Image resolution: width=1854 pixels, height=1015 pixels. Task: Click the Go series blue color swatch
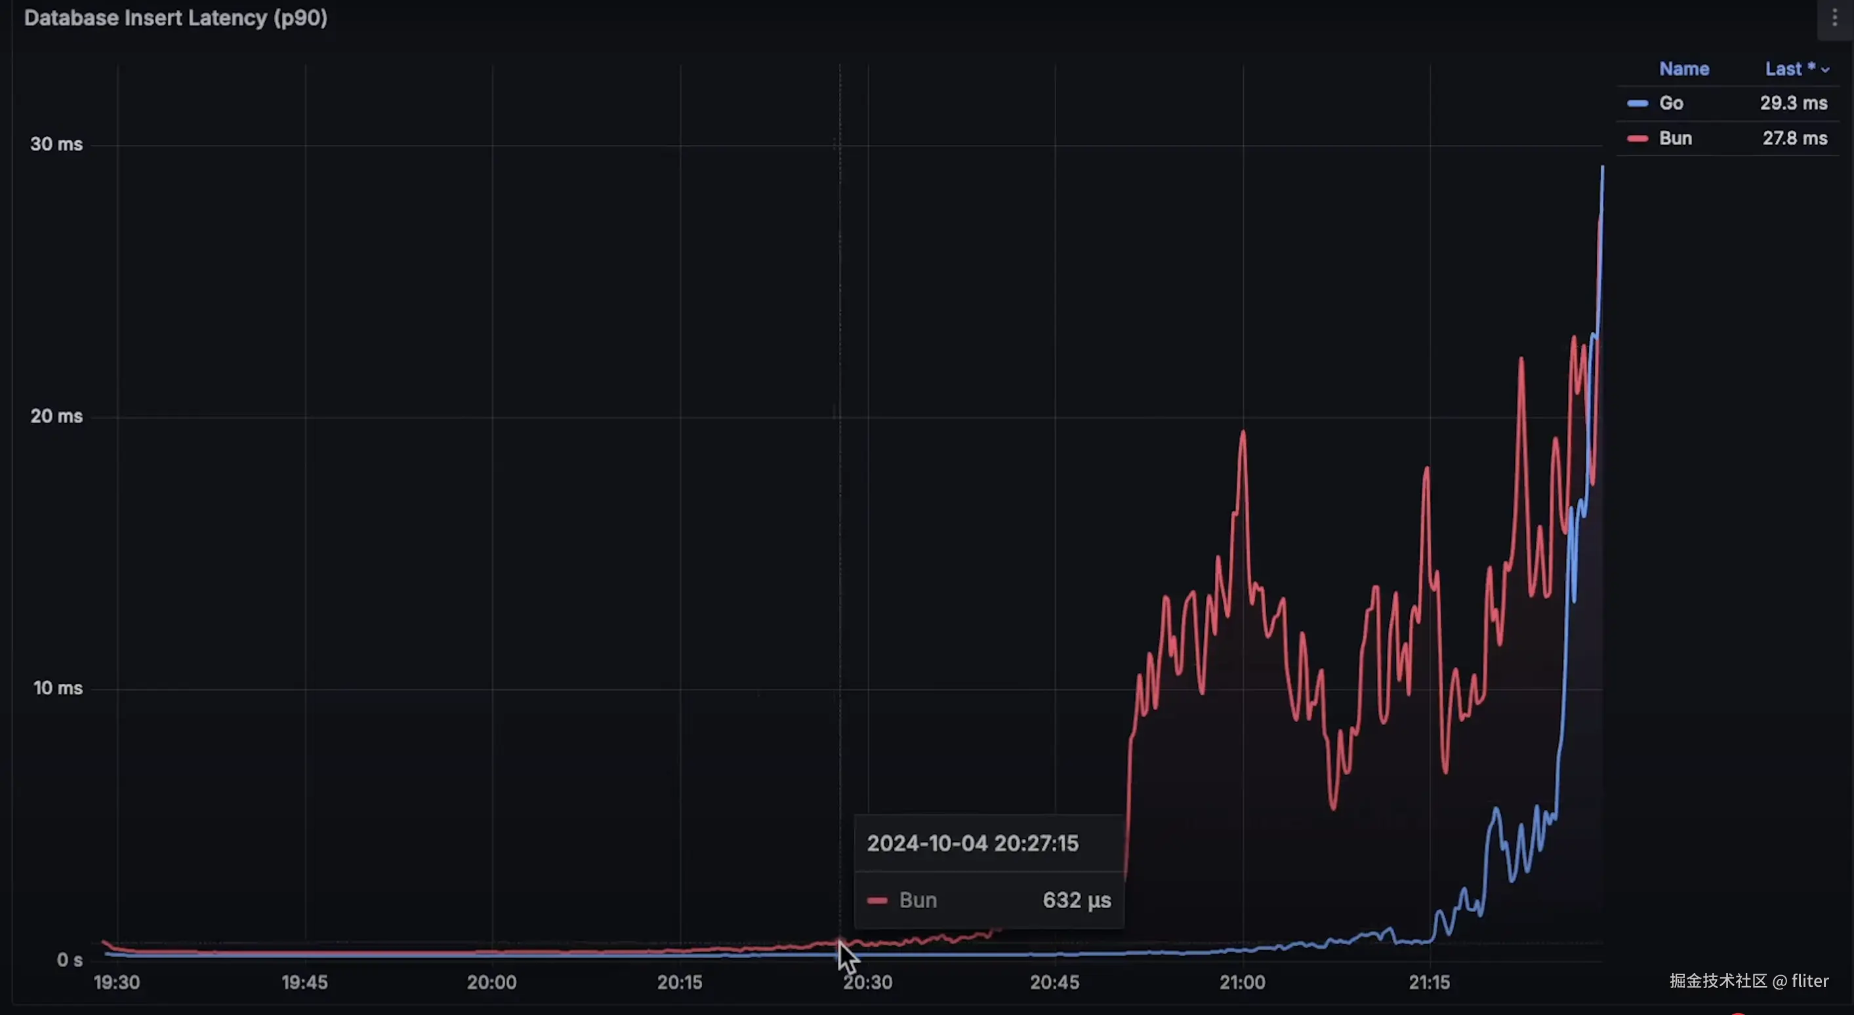1638,104
